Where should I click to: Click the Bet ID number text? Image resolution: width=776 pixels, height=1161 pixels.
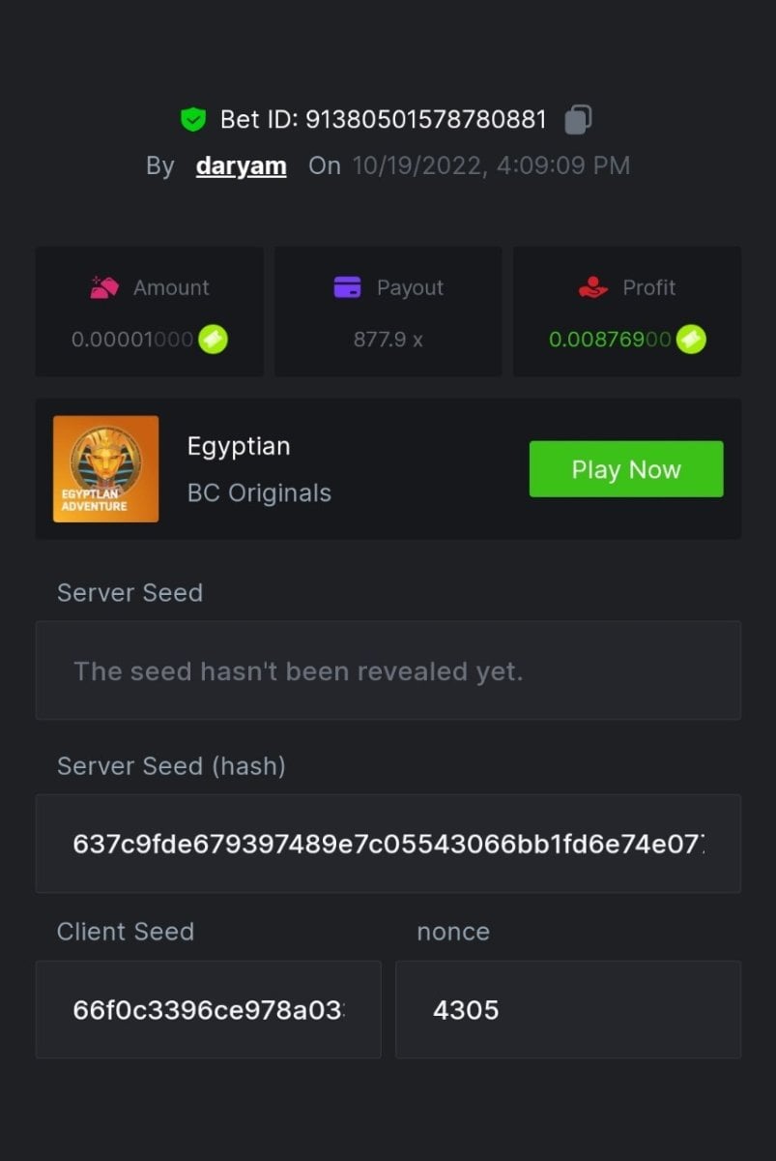(x=425, y=120)
